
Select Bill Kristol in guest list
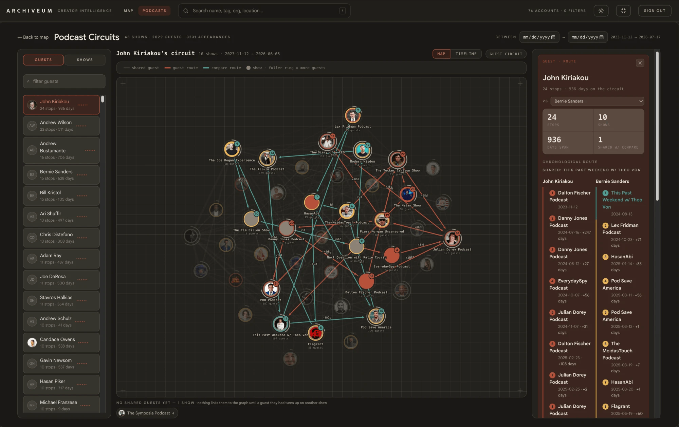tap(61, 196)
